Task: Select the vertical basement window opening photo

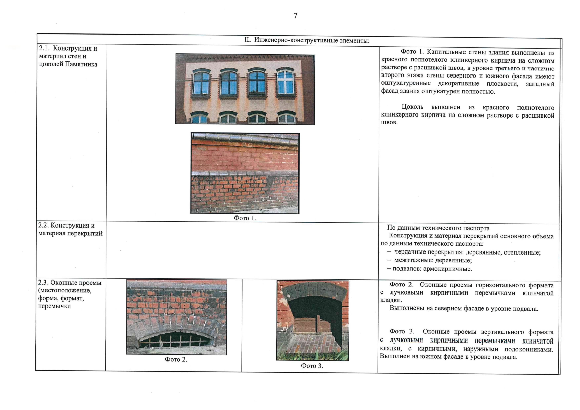Action: [x=313, y=320]
